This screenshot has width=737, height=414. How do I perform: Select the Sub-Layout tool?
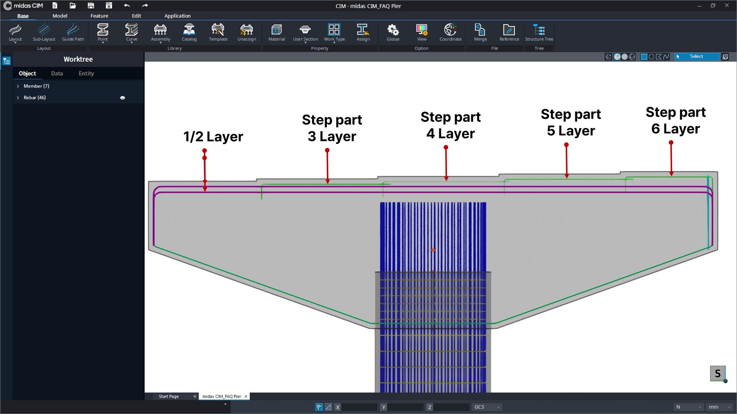click(x=44, y=32)
